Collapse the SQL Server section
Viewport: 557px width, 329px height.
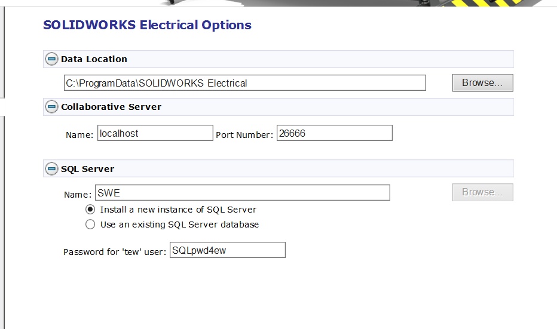tap(51, 169)
